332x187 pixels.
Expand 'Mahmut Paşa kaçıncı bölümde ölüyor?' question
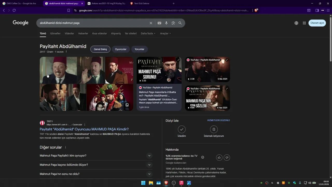96,165
